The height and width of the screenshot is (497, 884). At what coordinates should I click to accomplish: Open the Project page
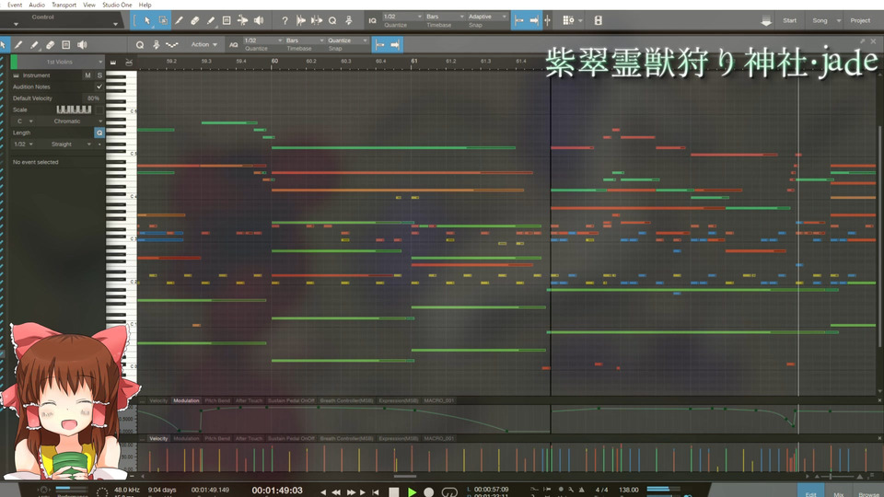tap(860, 21)
